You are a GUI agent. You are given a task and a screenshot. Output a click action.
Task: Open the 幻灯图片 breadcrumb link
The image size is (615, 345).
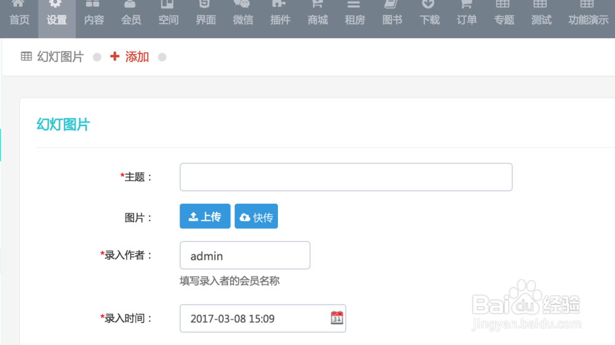pos(60,56)
